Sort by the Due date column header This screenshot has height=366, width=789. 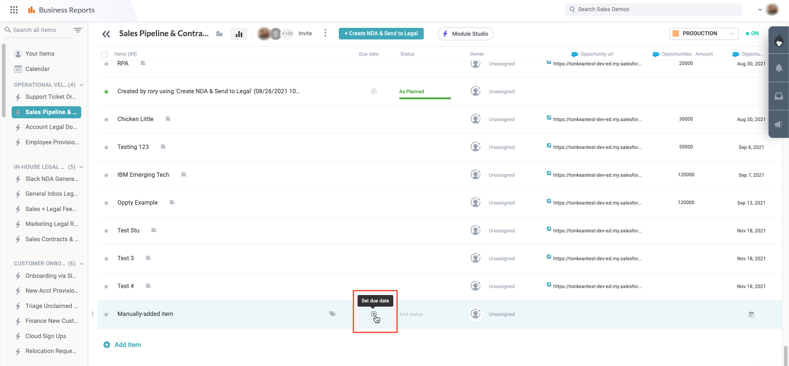pos(369,54)
